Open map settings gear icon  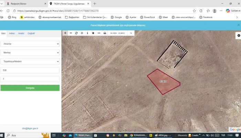(238, 36)
